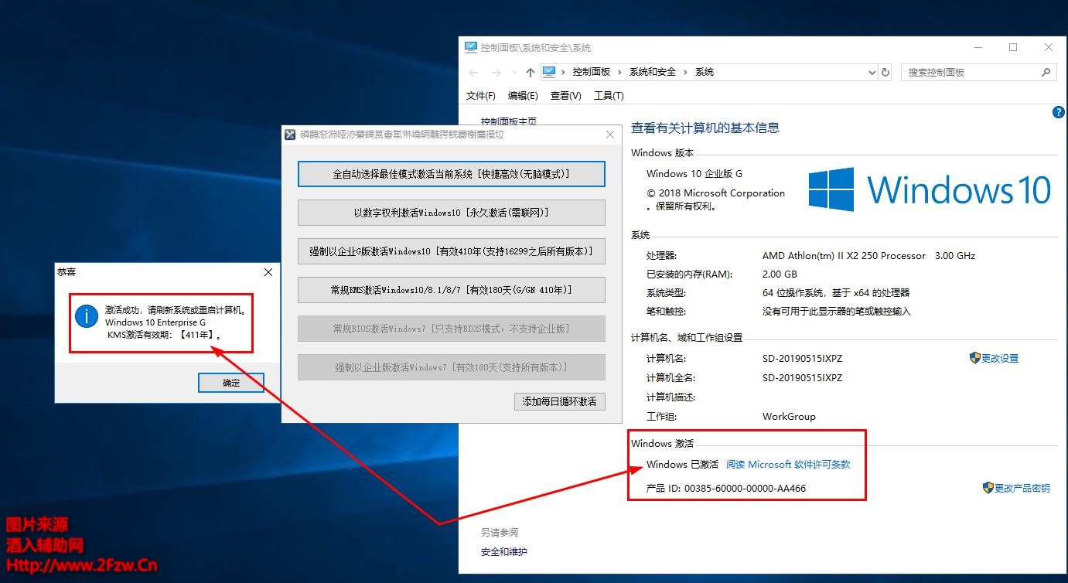
Task: Click computer name SD-20190515IXPZ next to 计算机名
Action: [802, 359]
